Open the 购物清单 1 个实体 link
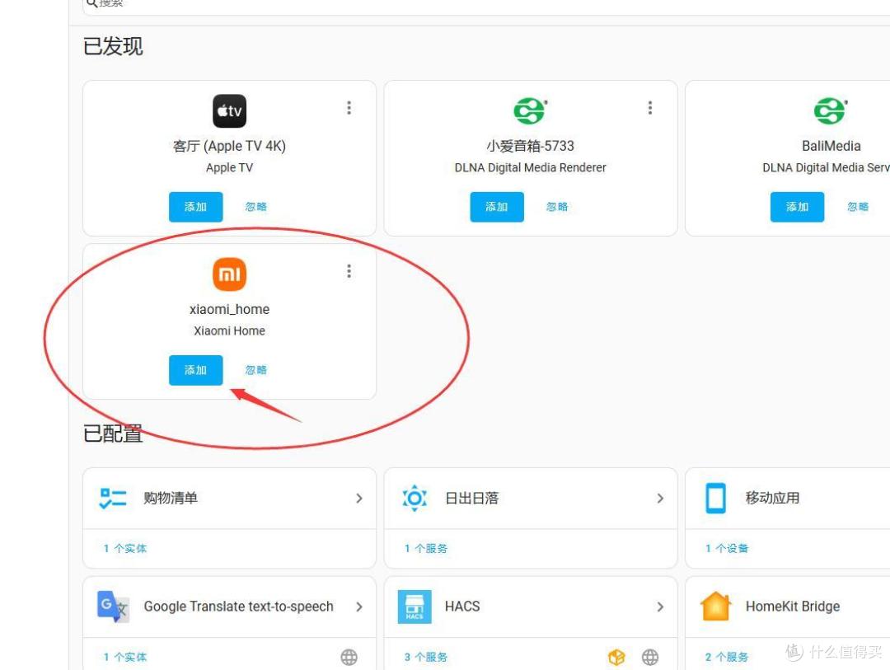The height and width of the screenshot is (670, 890). (x=125, y=549)
